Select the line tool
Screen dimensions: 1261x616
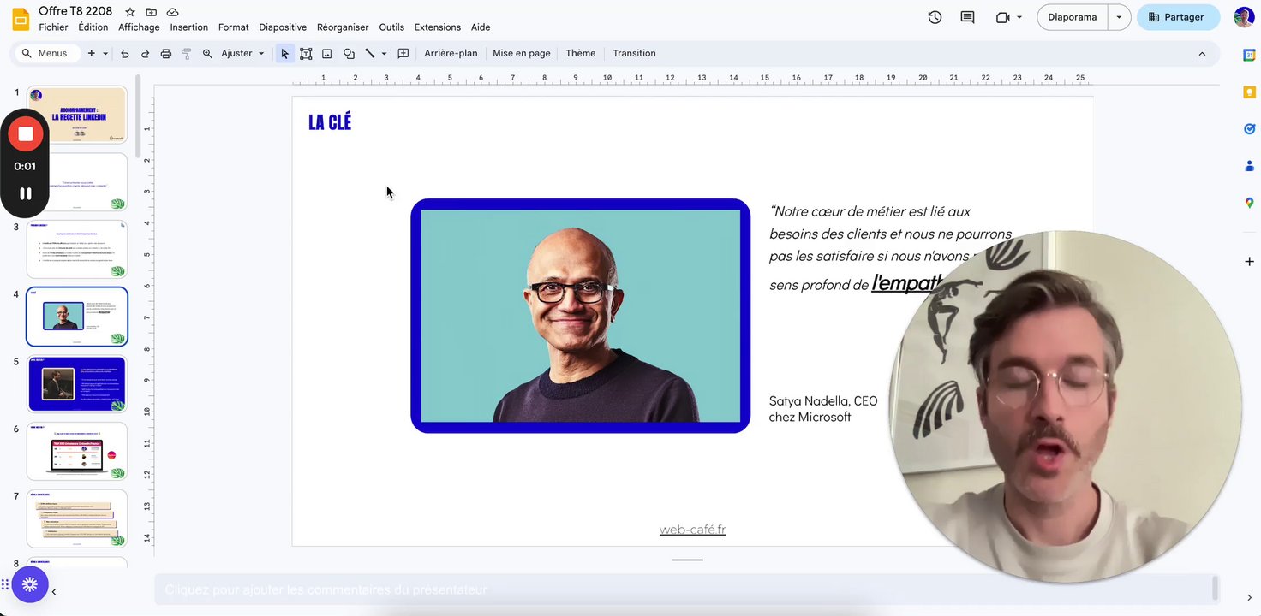coord(370,53)
